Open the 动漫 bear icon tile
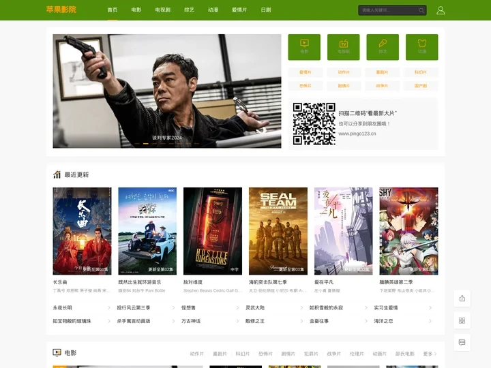Viewport: 491px width, 368px height. click(x=422, y=47)
